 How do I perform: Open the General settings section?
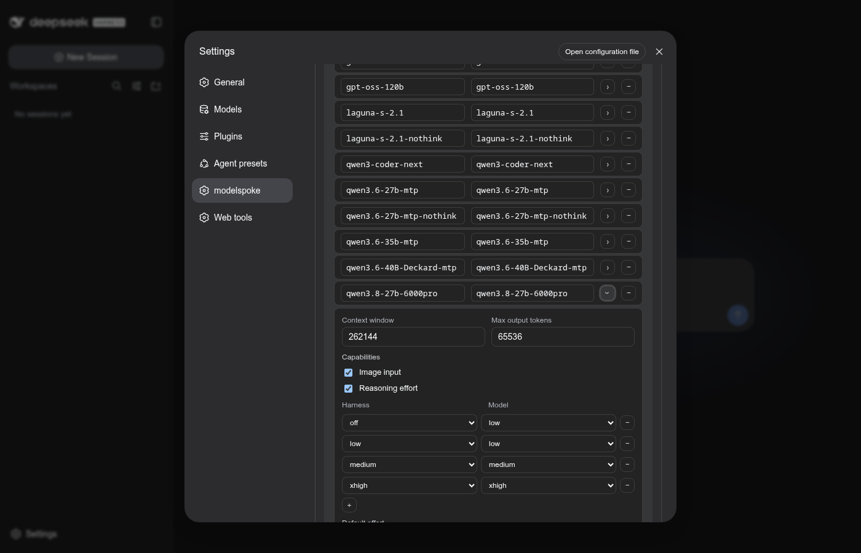[x=242, y=82]
